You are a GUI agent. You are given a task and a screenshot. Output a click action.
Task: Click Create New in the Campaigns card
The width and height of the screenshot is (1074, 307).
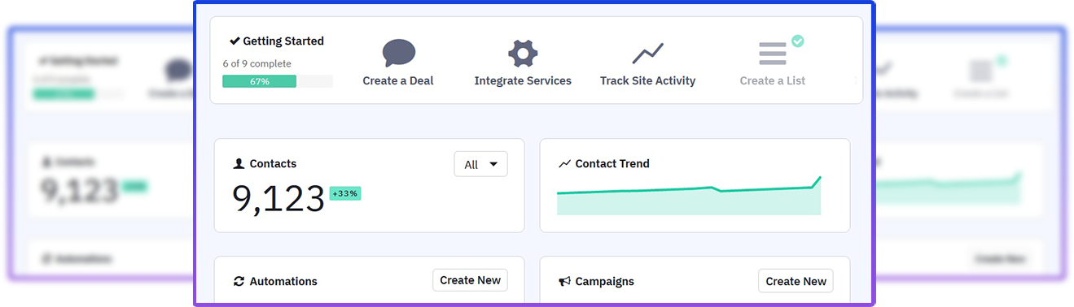tap(796, 281)
